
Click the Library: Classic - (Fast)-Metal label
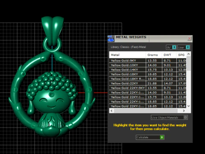[x=129, y=47]
